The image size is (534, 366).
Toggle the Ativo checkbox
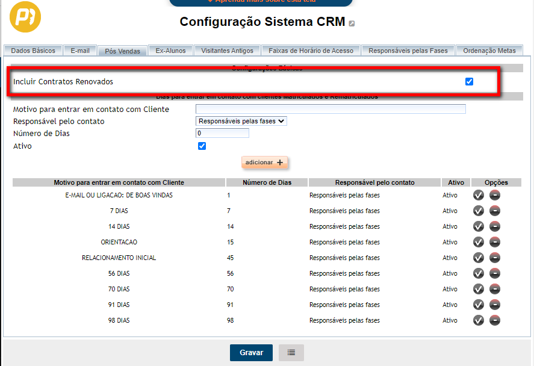click(x=202, y=146)
